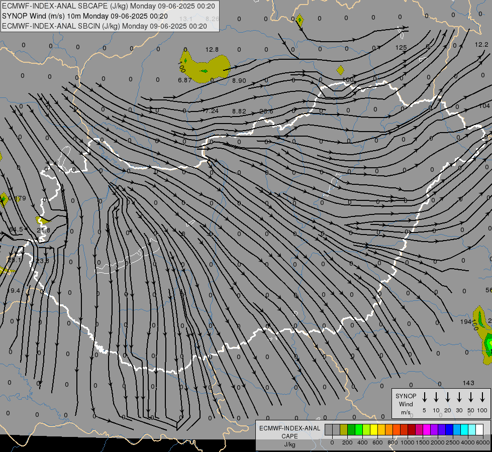Click the 10 m/s wind legend arrow
This screenshot has height=452, width=492.
click(436, 397)
